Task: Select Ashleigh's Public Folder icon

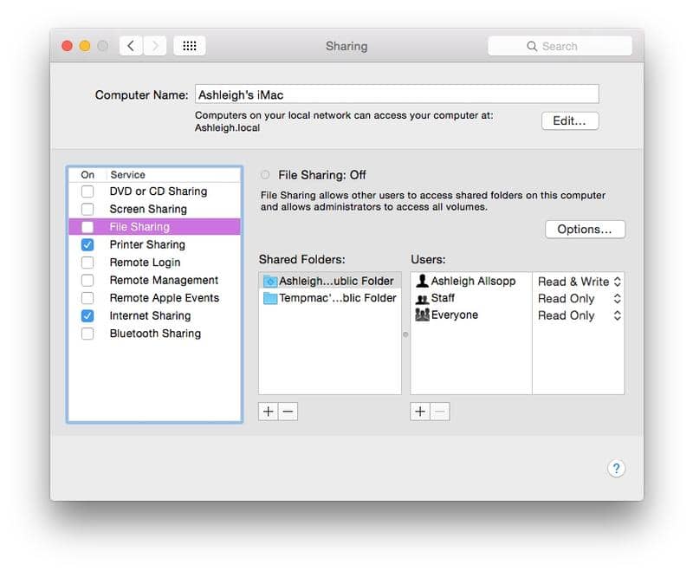Action: pyautogui.click(x=269, y=281)
